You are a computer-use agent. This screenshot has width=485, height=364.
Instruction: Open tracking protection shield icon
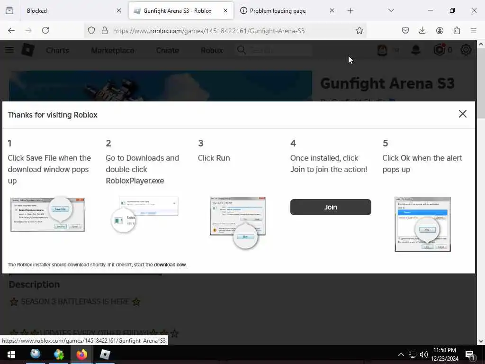pyautogui.click(x=91, y=30)
